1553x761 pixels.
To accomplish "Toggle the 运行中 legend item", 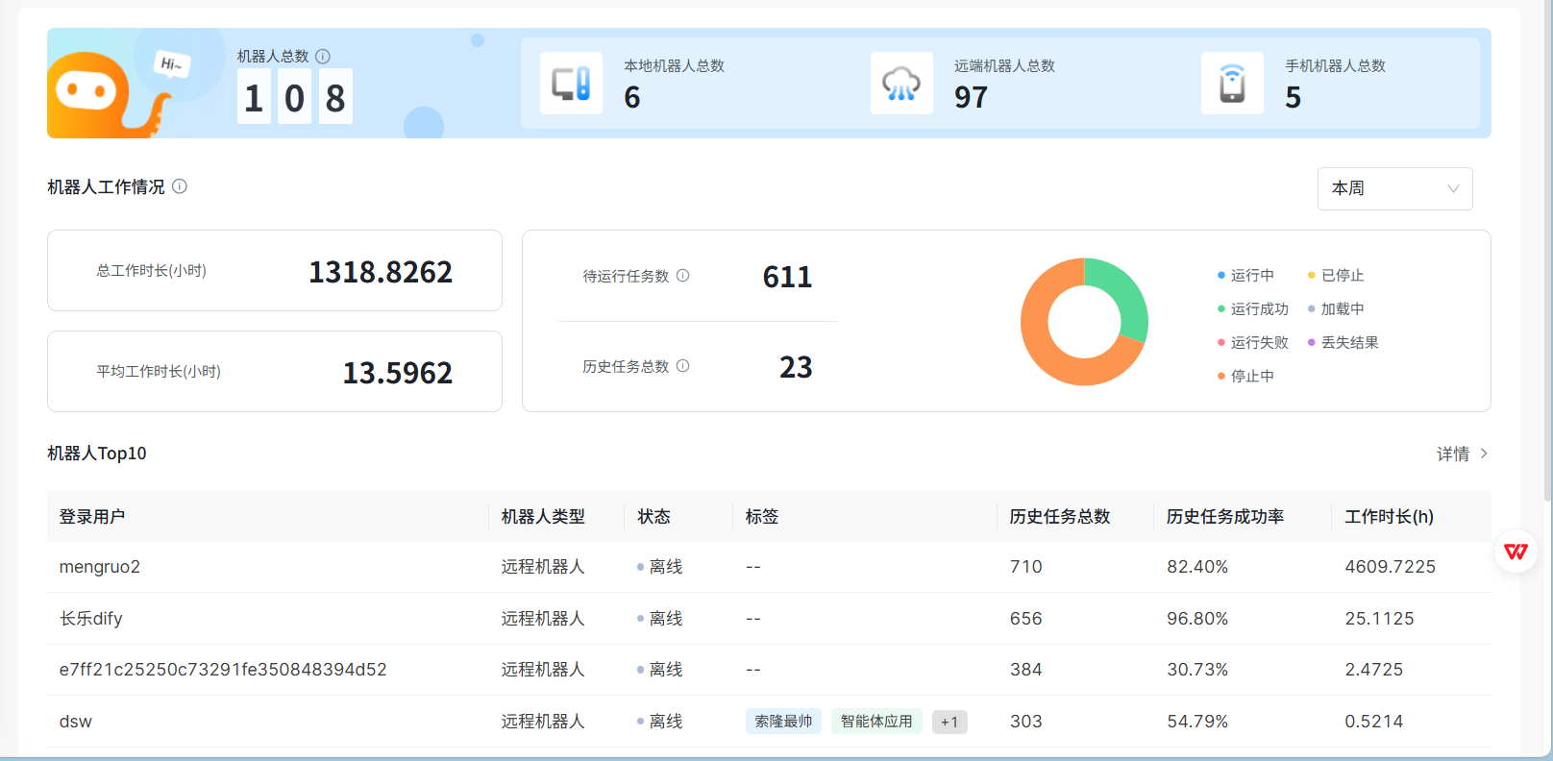I will pos(1245,276).
